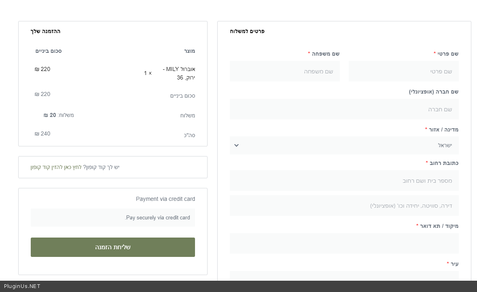This screenshot has width=477, height=292.
Task: Click the chevron arrow on country selector
Action: coord(237,145)
